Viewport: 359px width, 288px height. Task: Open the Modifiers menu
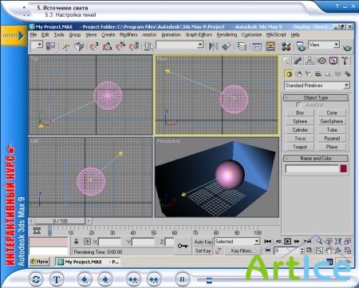pyautogui.click(x=128, y=34)
